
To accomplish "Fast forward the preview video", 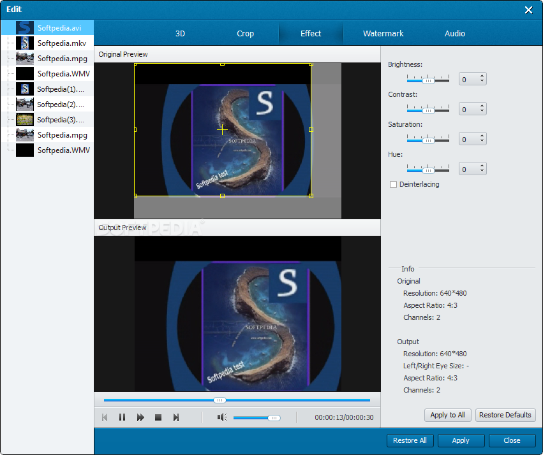I will (140, 417).
